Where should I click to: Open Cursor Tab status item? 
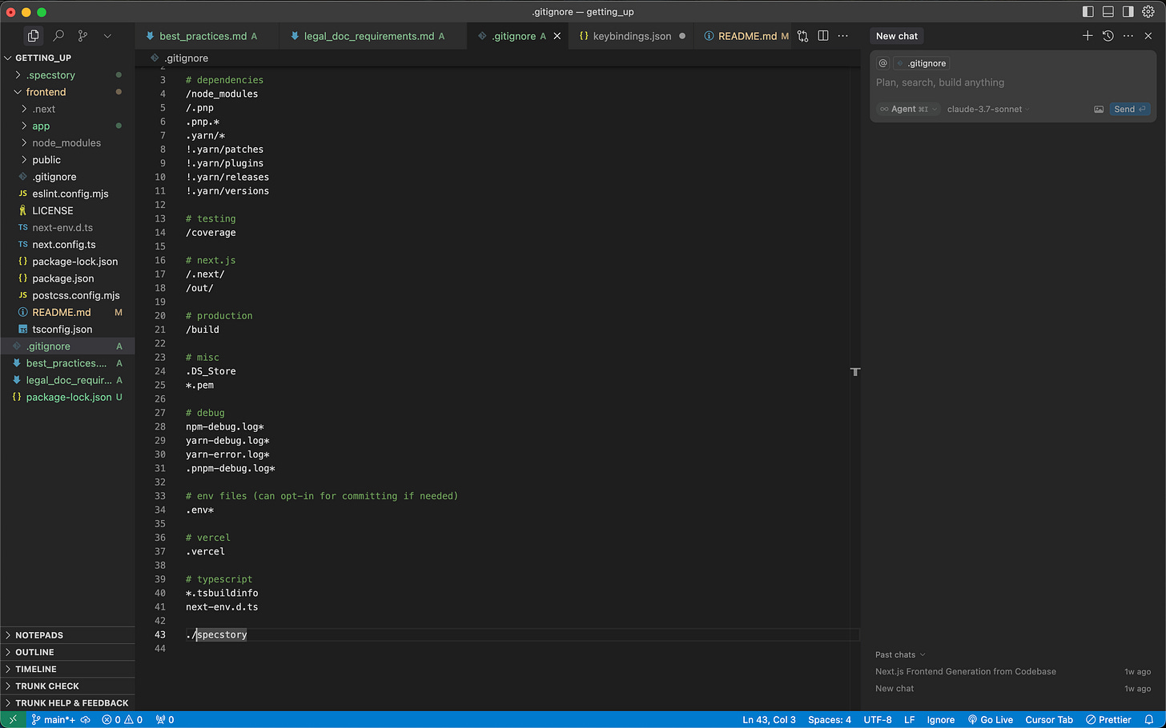[1049, 719]
